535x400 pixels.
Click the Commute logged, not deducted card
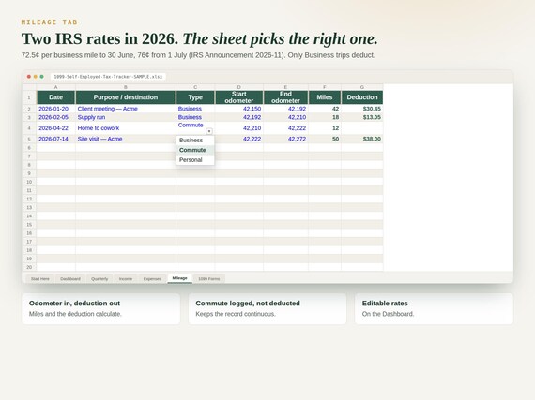(x=267, y=309)
